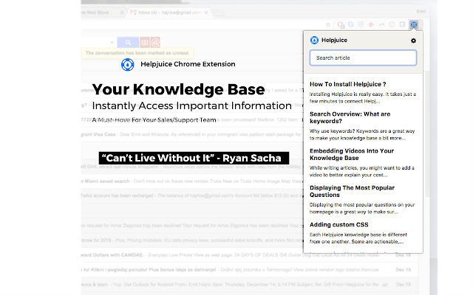Open 'How To Install Helpjuice ?' article
This screenshot has width=473, height=295.
pos(348,86)
